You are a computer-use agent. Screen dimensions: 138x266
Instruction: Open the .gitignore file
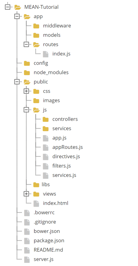pos(45,222)
